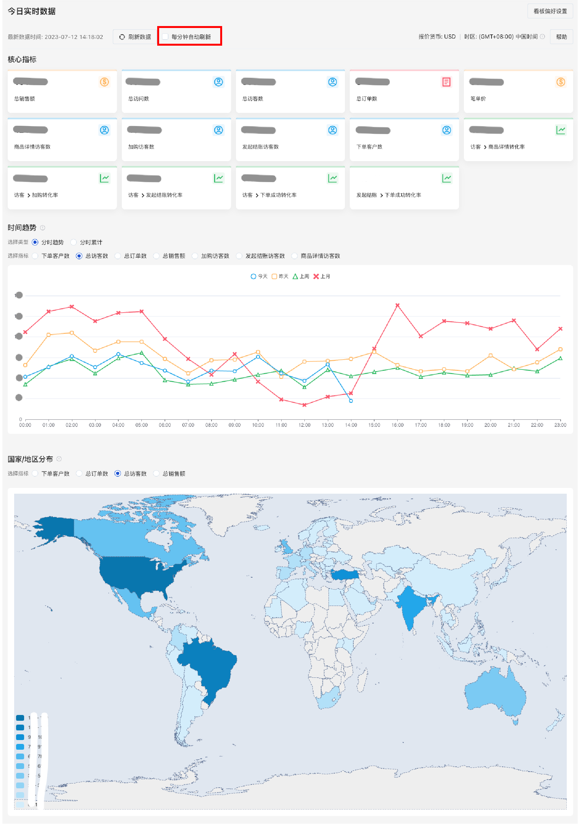Screen dimensions: 578x824
Task: Click the user icon on 下单客户数 card
Action: (446, 130)
